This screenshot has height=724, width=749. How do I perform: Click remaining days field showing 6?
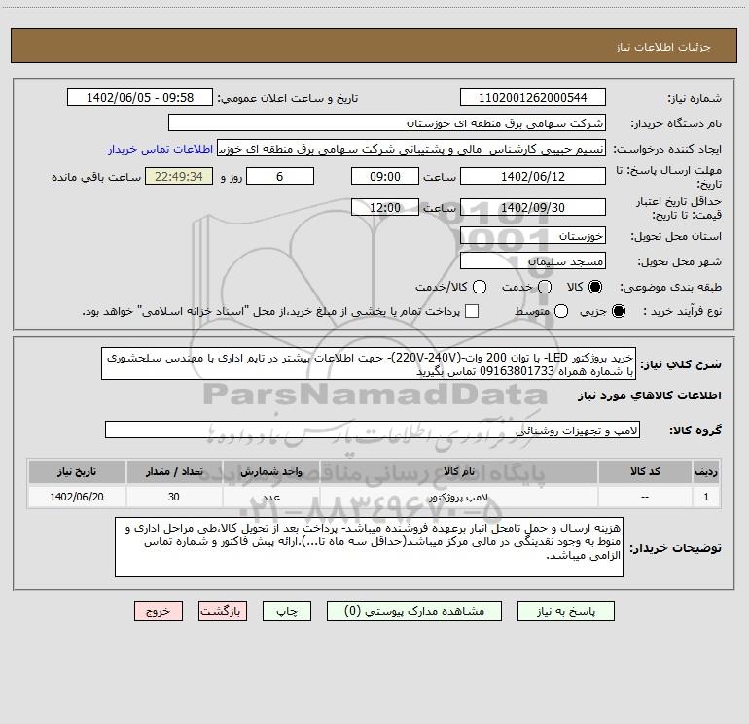280,176
